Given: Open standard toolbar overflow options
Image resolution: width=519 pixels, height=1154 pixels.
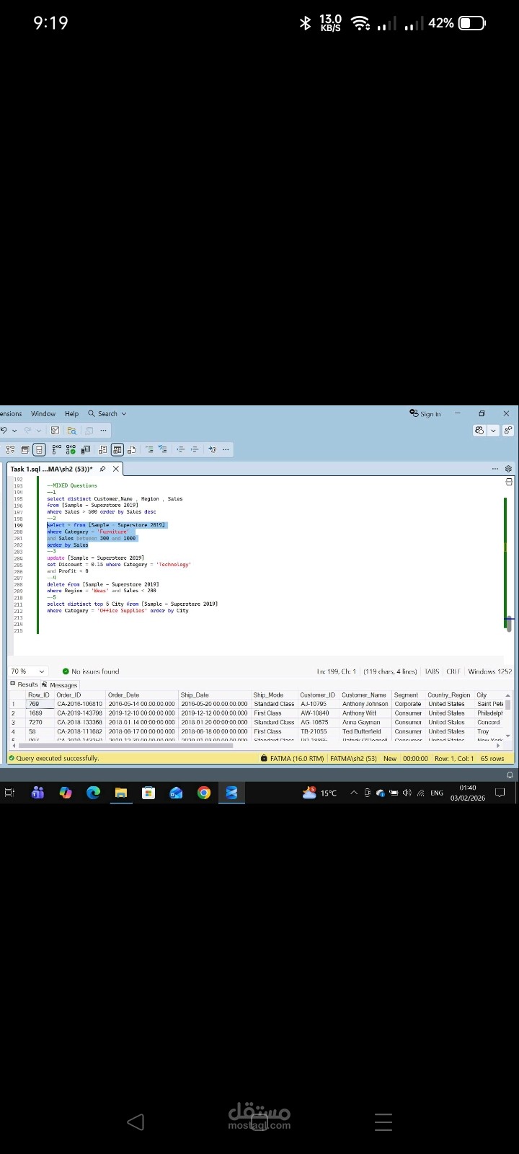Looking at the screenshot, I should click(103, 431).
